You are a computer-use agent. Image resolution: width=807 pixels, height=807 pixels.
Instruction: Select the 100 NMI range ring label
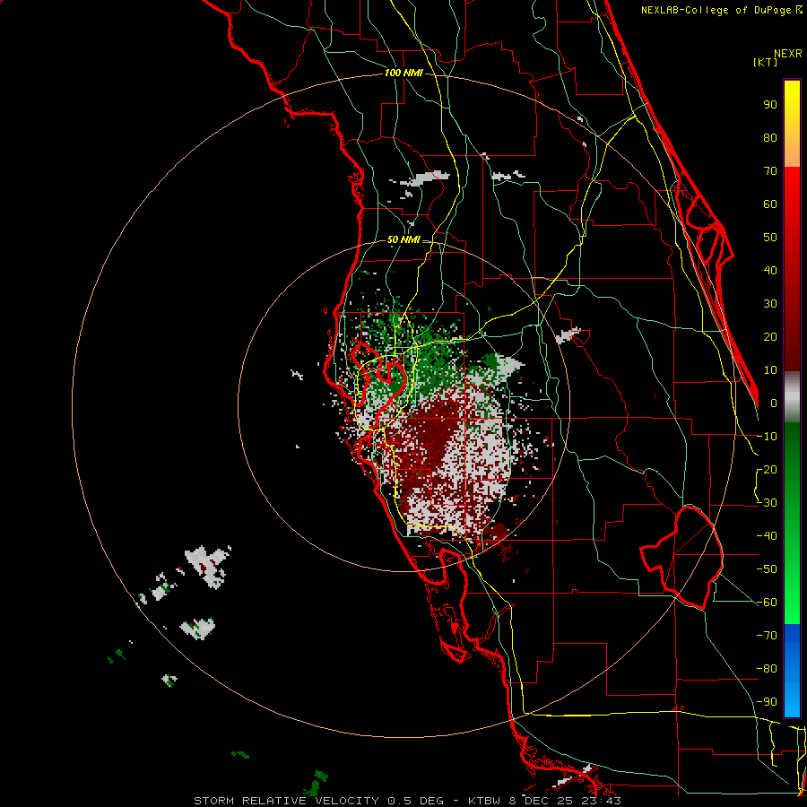[x=403, y=74]
